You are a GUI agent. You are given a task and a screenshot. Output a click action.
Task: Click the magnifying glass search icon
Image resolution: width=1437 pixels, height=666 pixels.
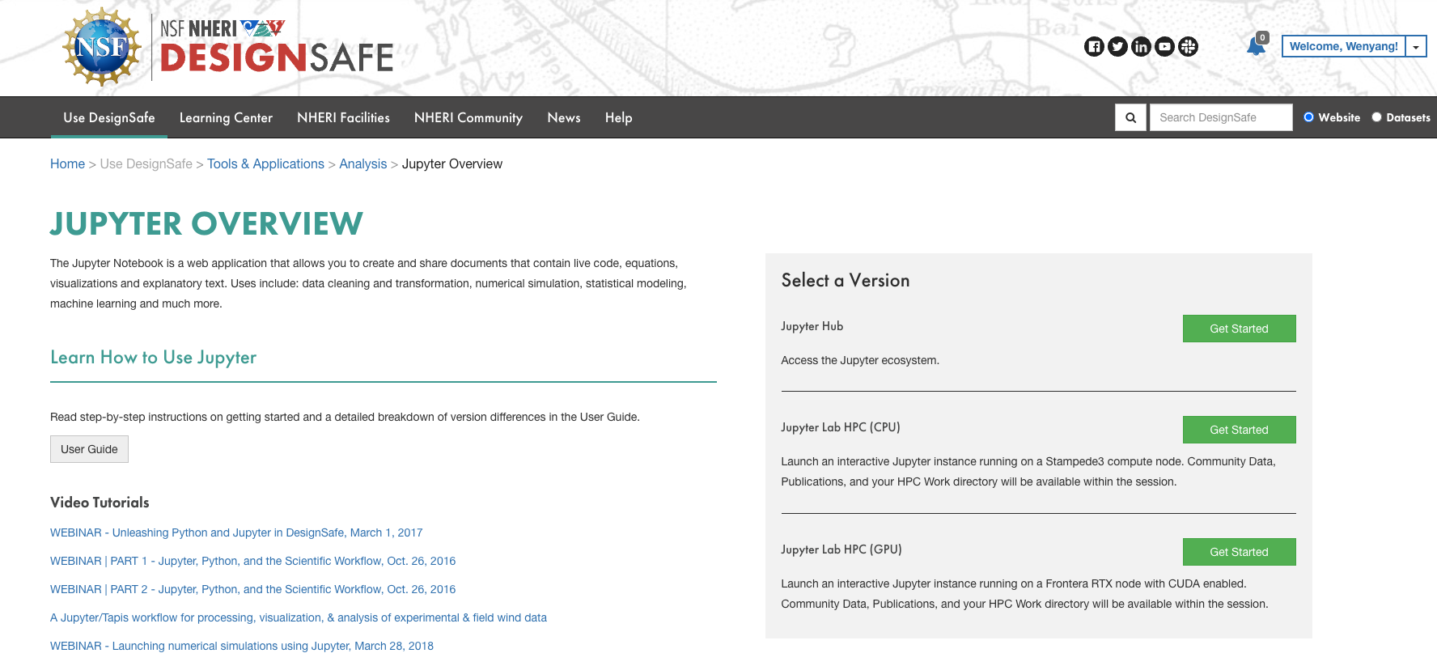click(x=1130, y=117)
